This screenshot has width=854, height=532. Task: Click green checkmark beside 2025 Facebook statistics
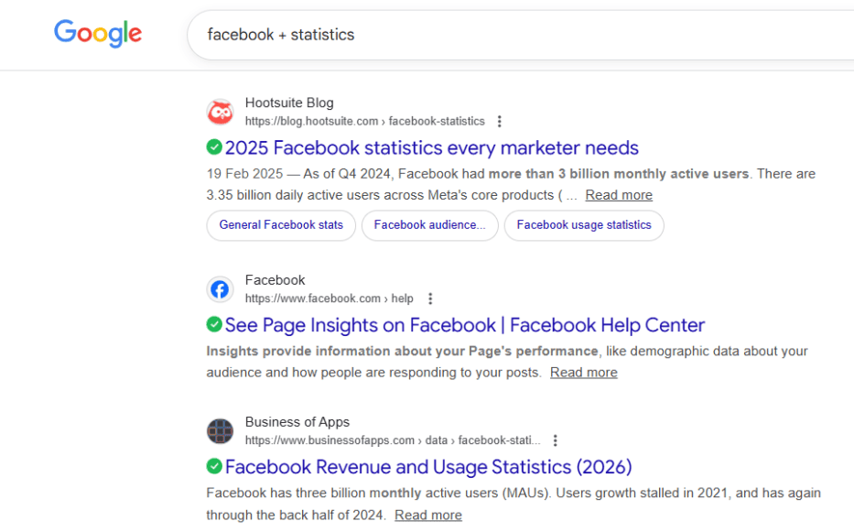[x=214, y=147]
